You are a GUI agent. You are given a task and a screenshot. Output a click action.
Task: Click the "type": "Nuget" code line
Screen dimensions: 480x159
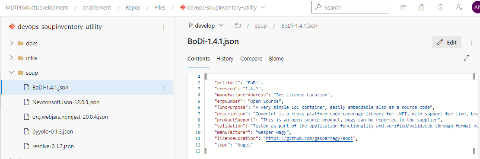click(234, 145)
